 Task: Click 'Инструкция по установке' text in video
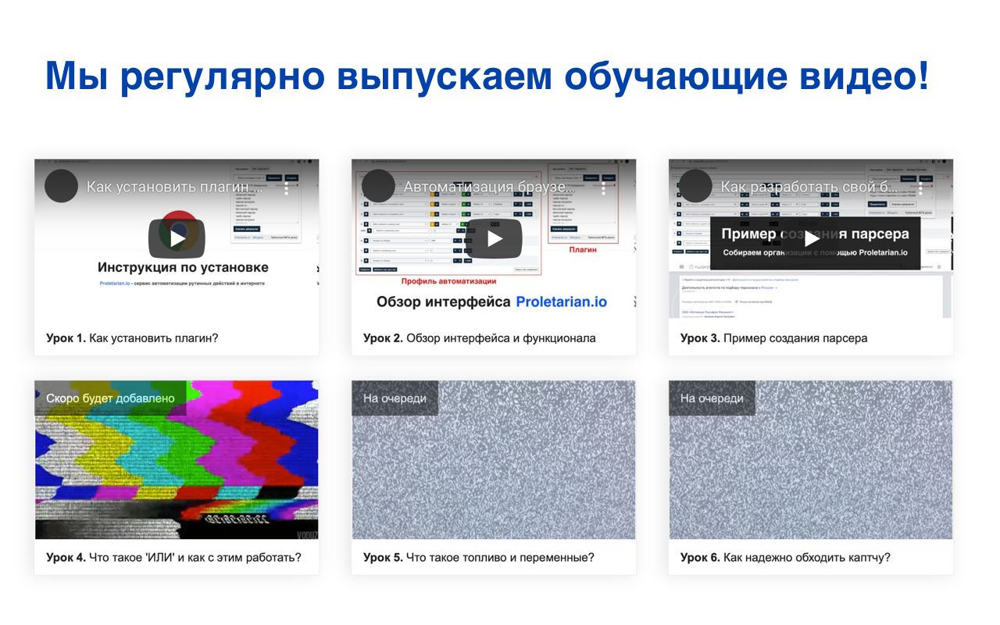pyautogui.click(x=183, y=268)
